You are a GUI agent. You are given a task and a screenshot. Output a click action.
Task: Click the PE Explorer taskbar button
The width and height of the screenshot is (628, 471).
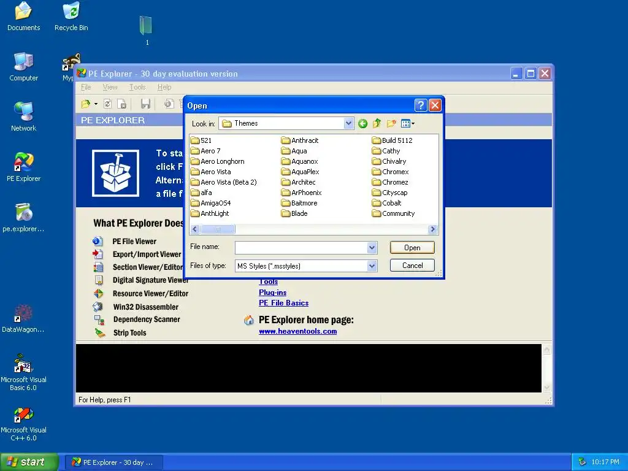point(113,462)
